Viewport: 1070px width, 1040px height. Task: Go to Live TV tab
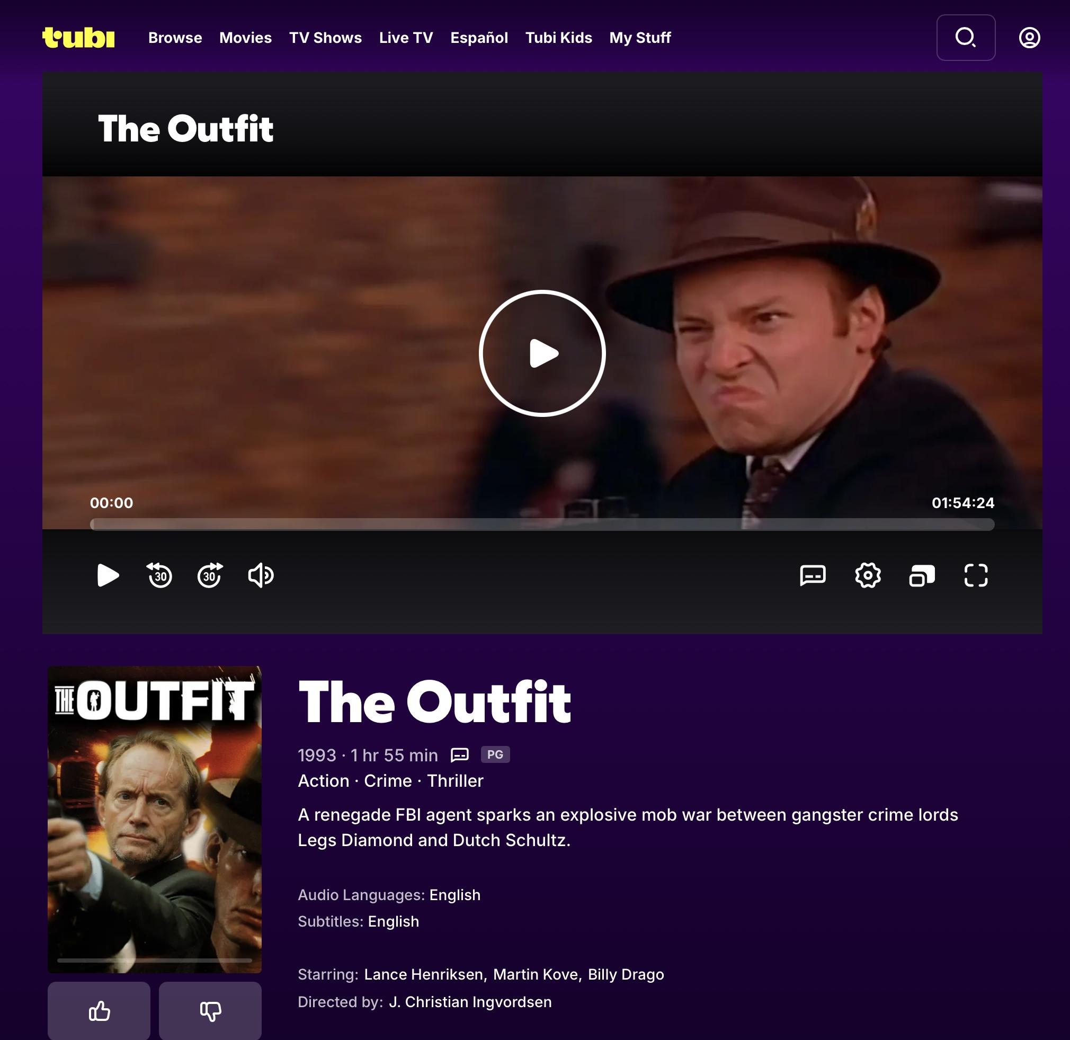(406, 38)
